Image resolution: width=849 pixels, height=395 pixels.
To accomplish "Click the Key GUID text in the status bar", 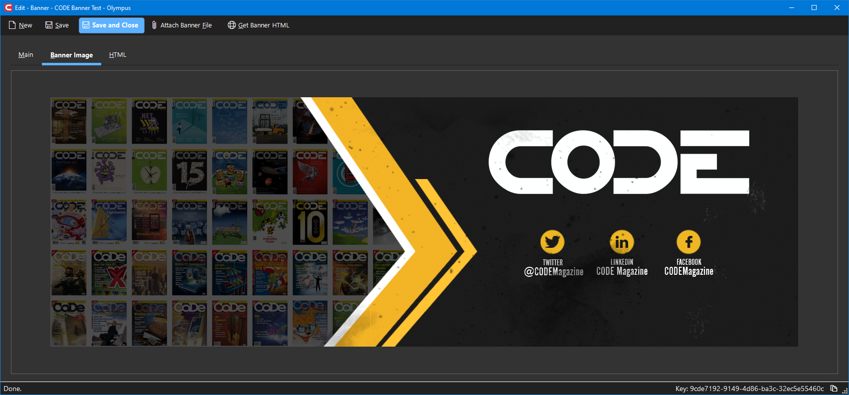I will (750, 389).
